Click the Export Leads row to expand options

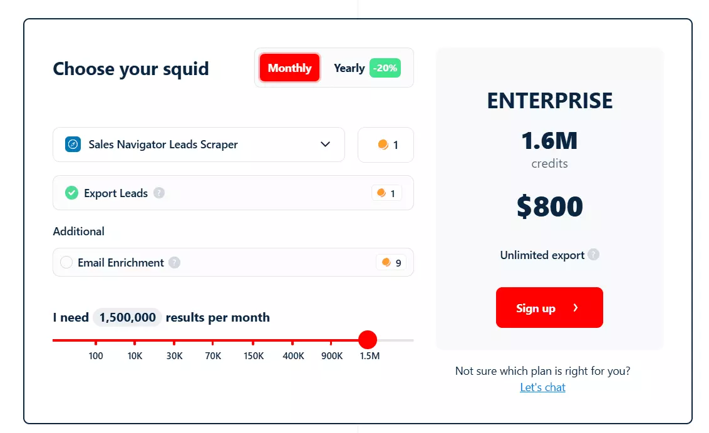pos(233,193)
